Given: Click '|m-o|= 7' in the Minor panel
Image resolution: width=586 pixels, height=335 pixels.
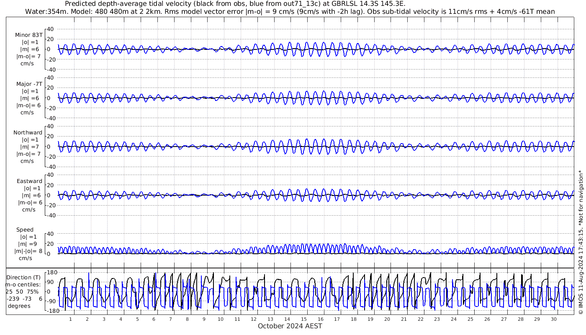Looking at the screenshot, I should click(x=28, y=57).
